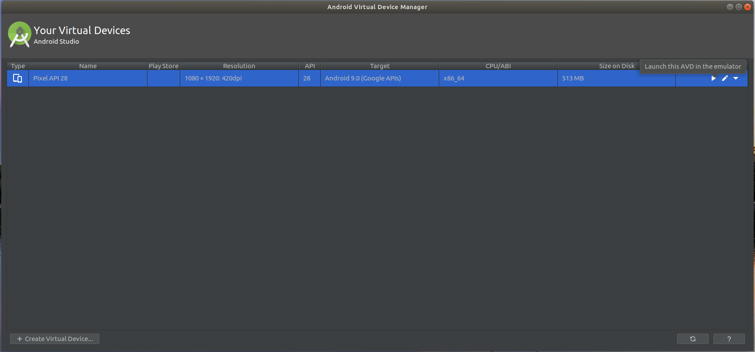Sort by the API column header
Image resolution: width=755 pixels, height=352 pixels.
pyautogui.click(x=310, y=66)
